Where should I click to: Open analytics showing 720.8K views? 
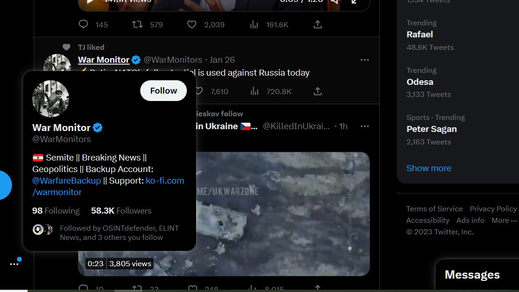pos(254,91)
